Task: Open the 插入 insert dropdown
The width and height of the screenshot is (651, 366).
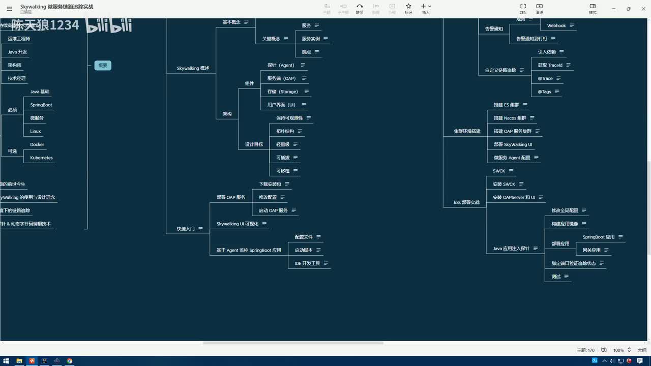Action: [426, 9]
